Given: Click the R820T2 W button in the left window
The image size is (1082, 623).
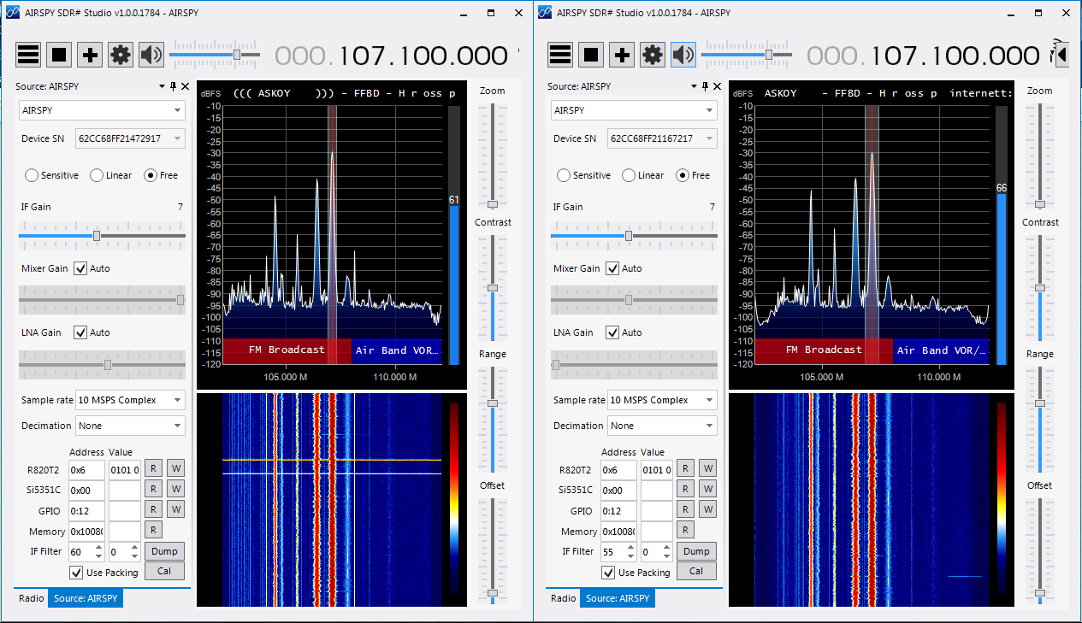Looking at the screenshot, I should [175, 468].
